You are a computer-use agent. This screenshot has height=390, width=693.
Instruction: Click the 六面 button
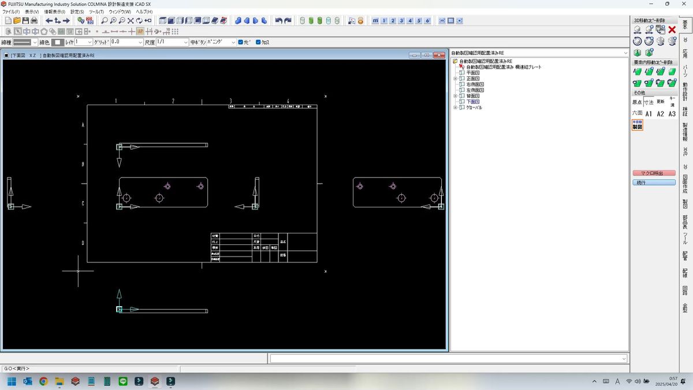[638, 113]
